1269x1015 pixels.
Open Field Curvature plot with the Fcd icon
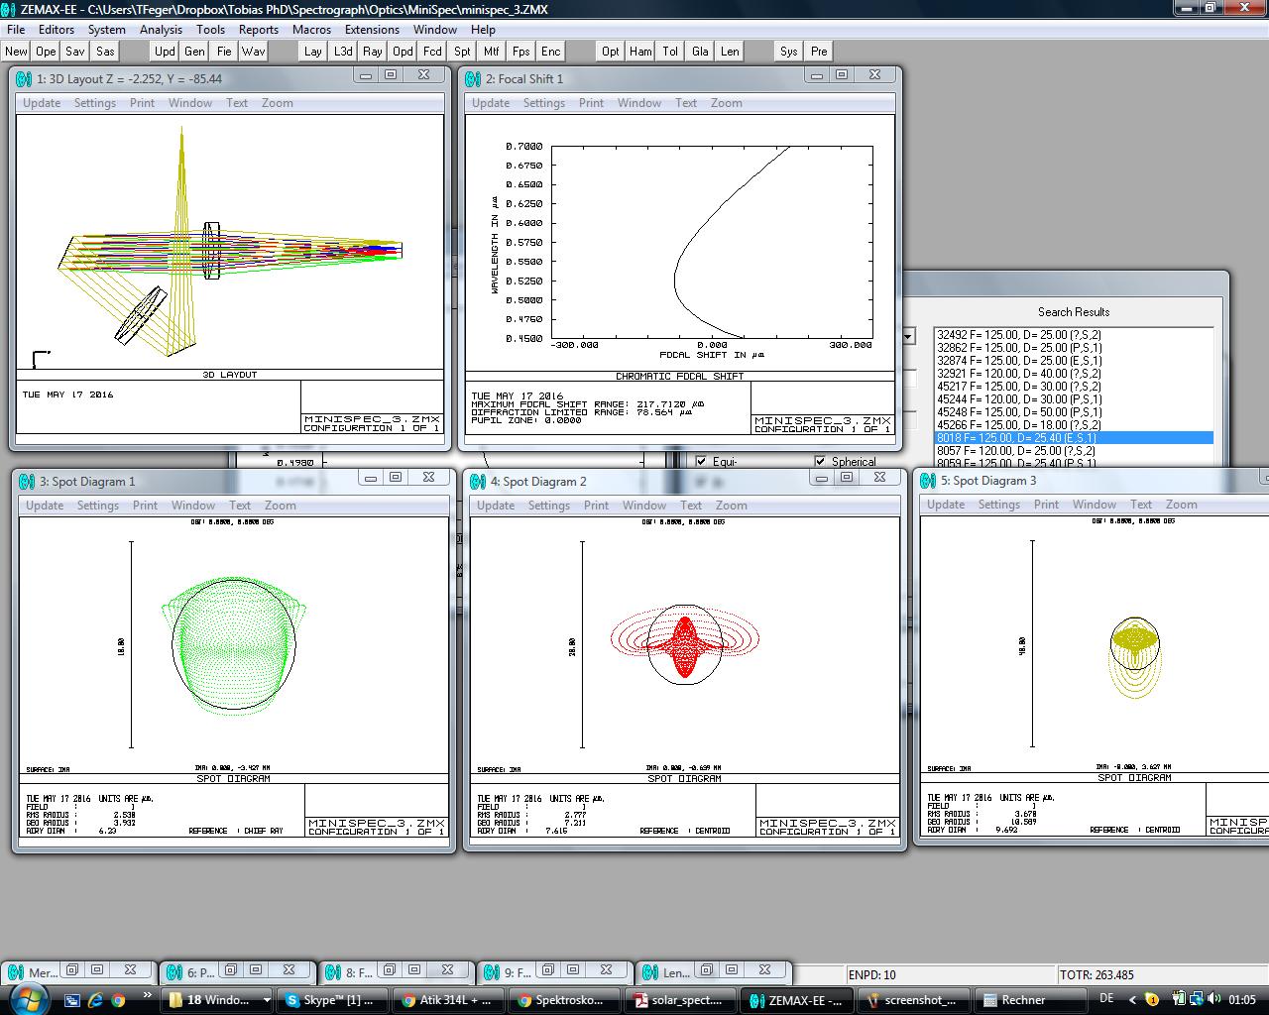[432, 51]
